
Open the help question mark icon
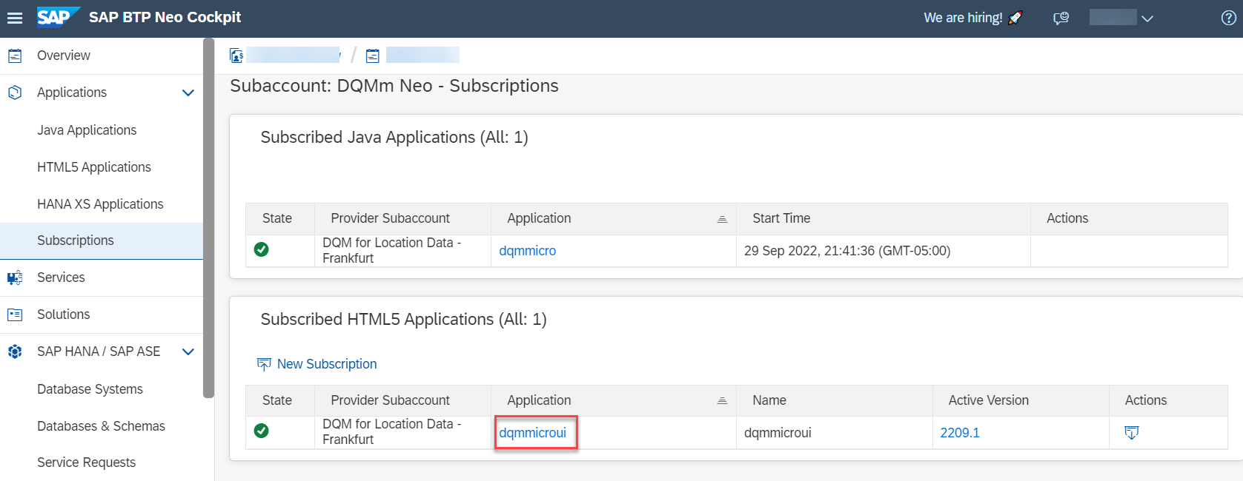pos(1228,18)
